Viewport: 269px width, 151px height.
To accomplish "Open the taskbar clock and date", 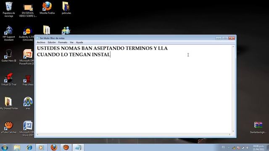I will 258,148.
